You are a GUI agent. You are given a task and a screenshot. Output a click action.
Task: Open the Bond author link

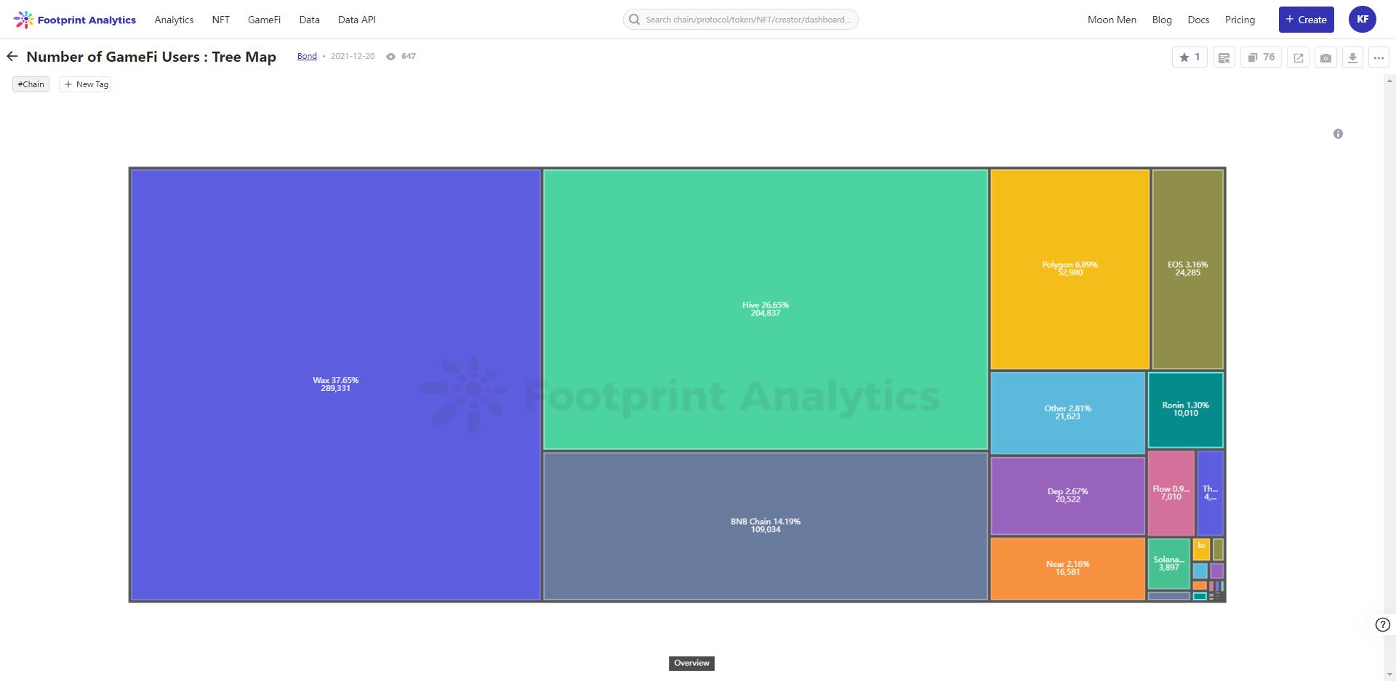pyautogui.click(x=307, y=56)
